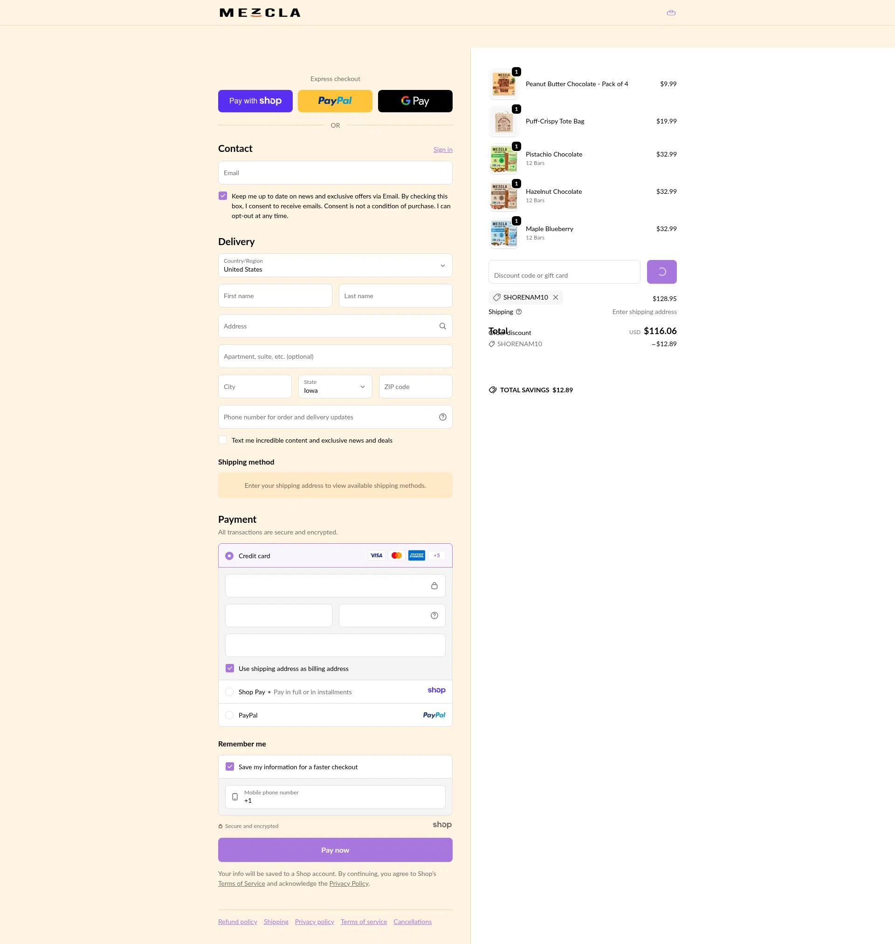Click the card number lock icon
The width and height of the screenshot is (895, 944).
coord(434,586)
